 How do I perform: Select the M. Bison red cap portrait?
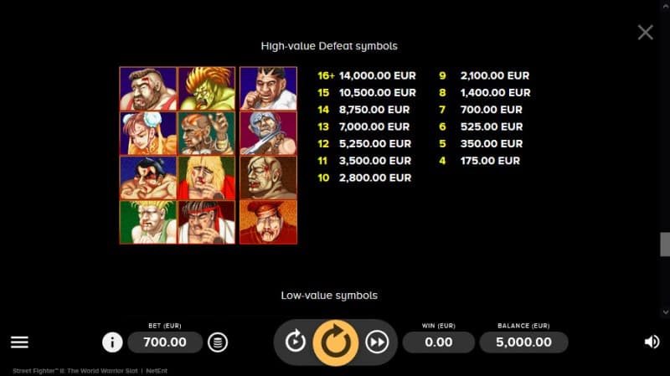click(x=268, y=222)
